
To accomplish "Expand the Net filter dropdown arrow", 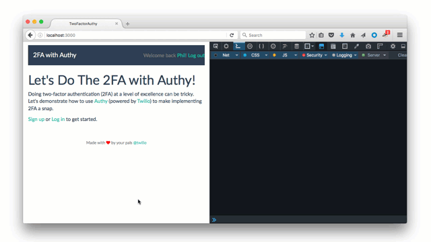I will coord(236,55).
